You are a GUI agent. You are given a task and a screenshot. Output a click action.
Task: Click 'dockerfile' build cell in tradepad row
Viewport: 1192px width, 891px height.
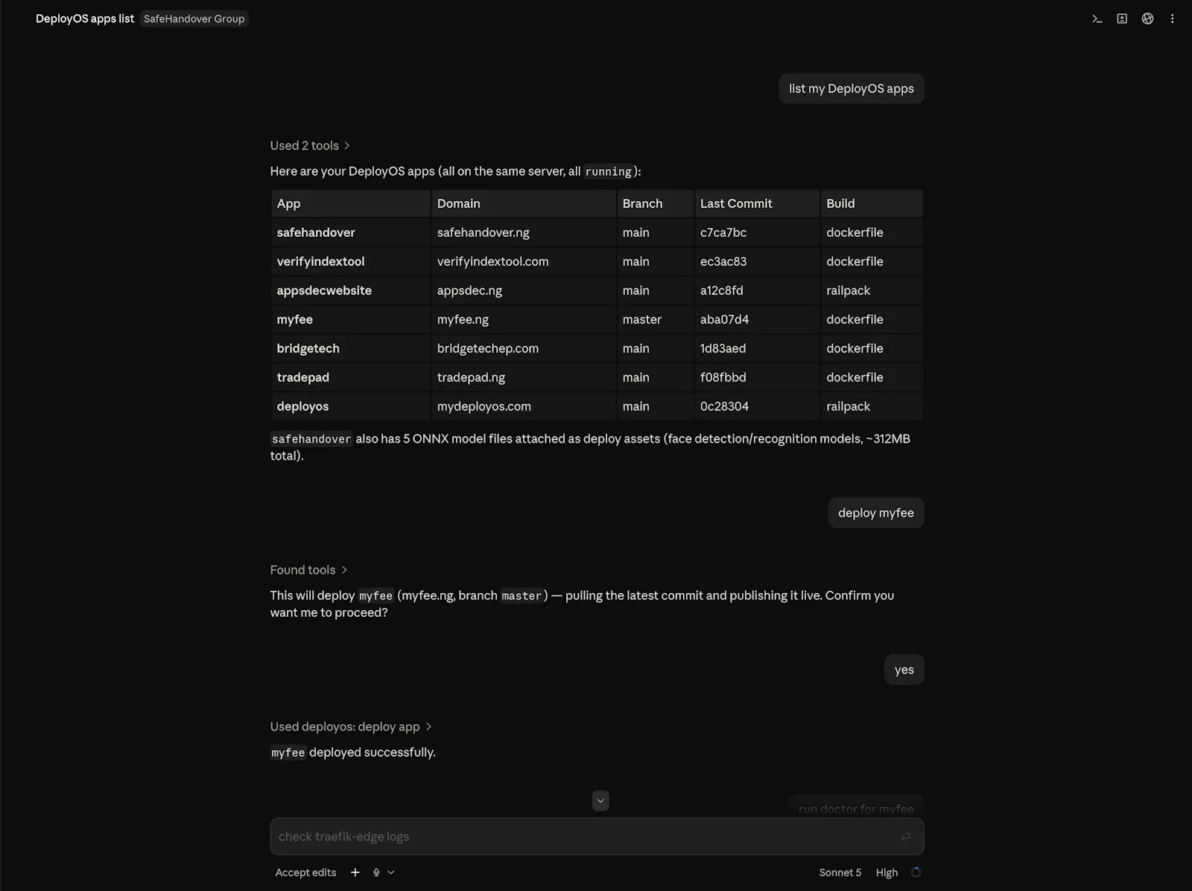click(x=872, y=378)
